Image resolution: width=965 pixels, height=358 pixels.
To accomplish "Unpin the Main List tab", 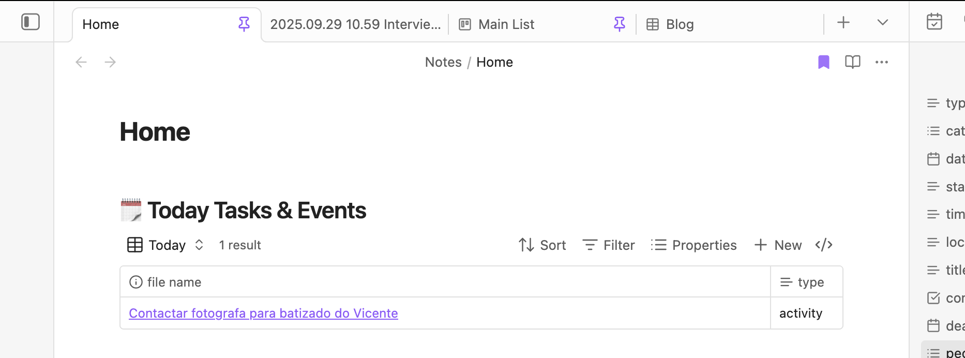I will (619, 24).
